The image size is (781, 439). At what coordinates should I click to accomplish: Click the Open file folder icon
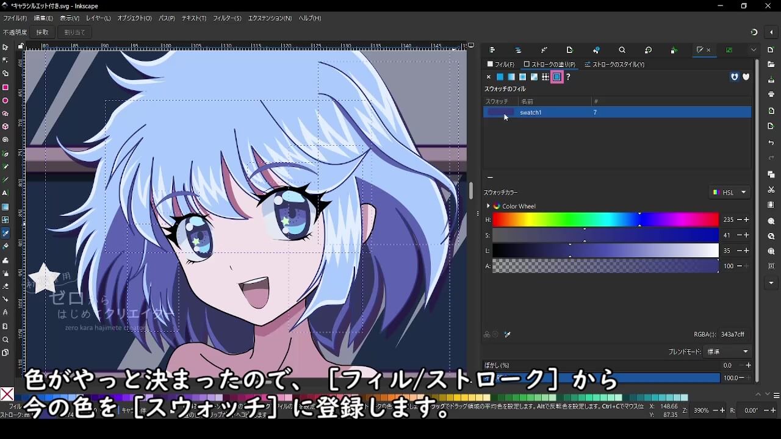(771, 63)
